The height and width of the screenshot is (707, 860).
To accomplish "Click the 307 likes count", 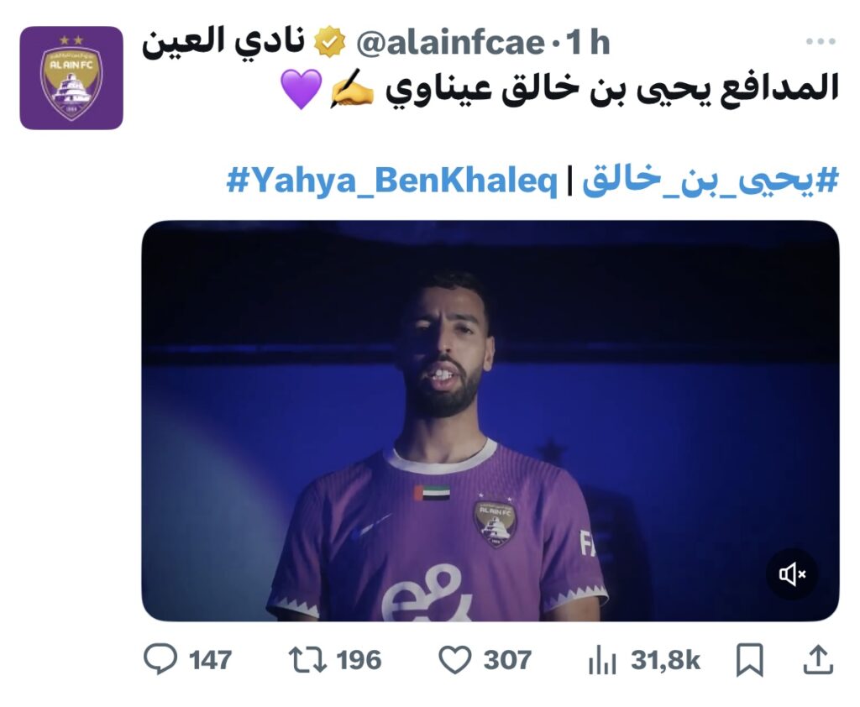I will coord(507,660).
